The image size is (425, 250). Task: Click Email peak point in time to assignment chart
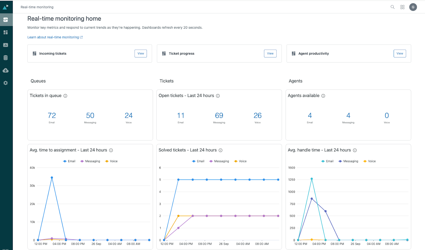52,178
